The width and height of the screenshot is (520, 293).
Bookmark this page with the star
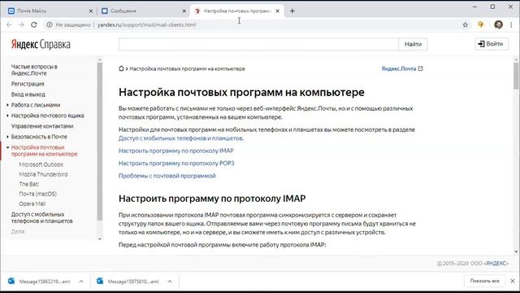[466, 24]
